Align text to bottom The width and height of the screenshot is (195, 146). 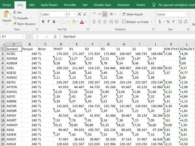105,14
